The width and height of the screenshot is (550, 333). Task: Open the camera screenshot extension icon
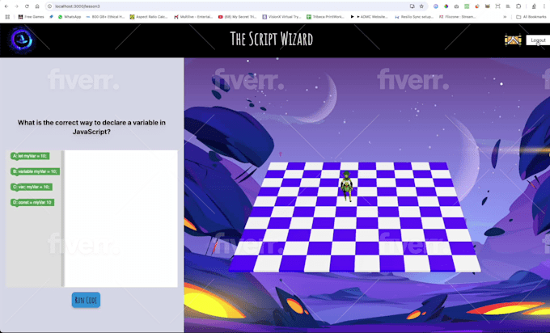click(456, 6)
